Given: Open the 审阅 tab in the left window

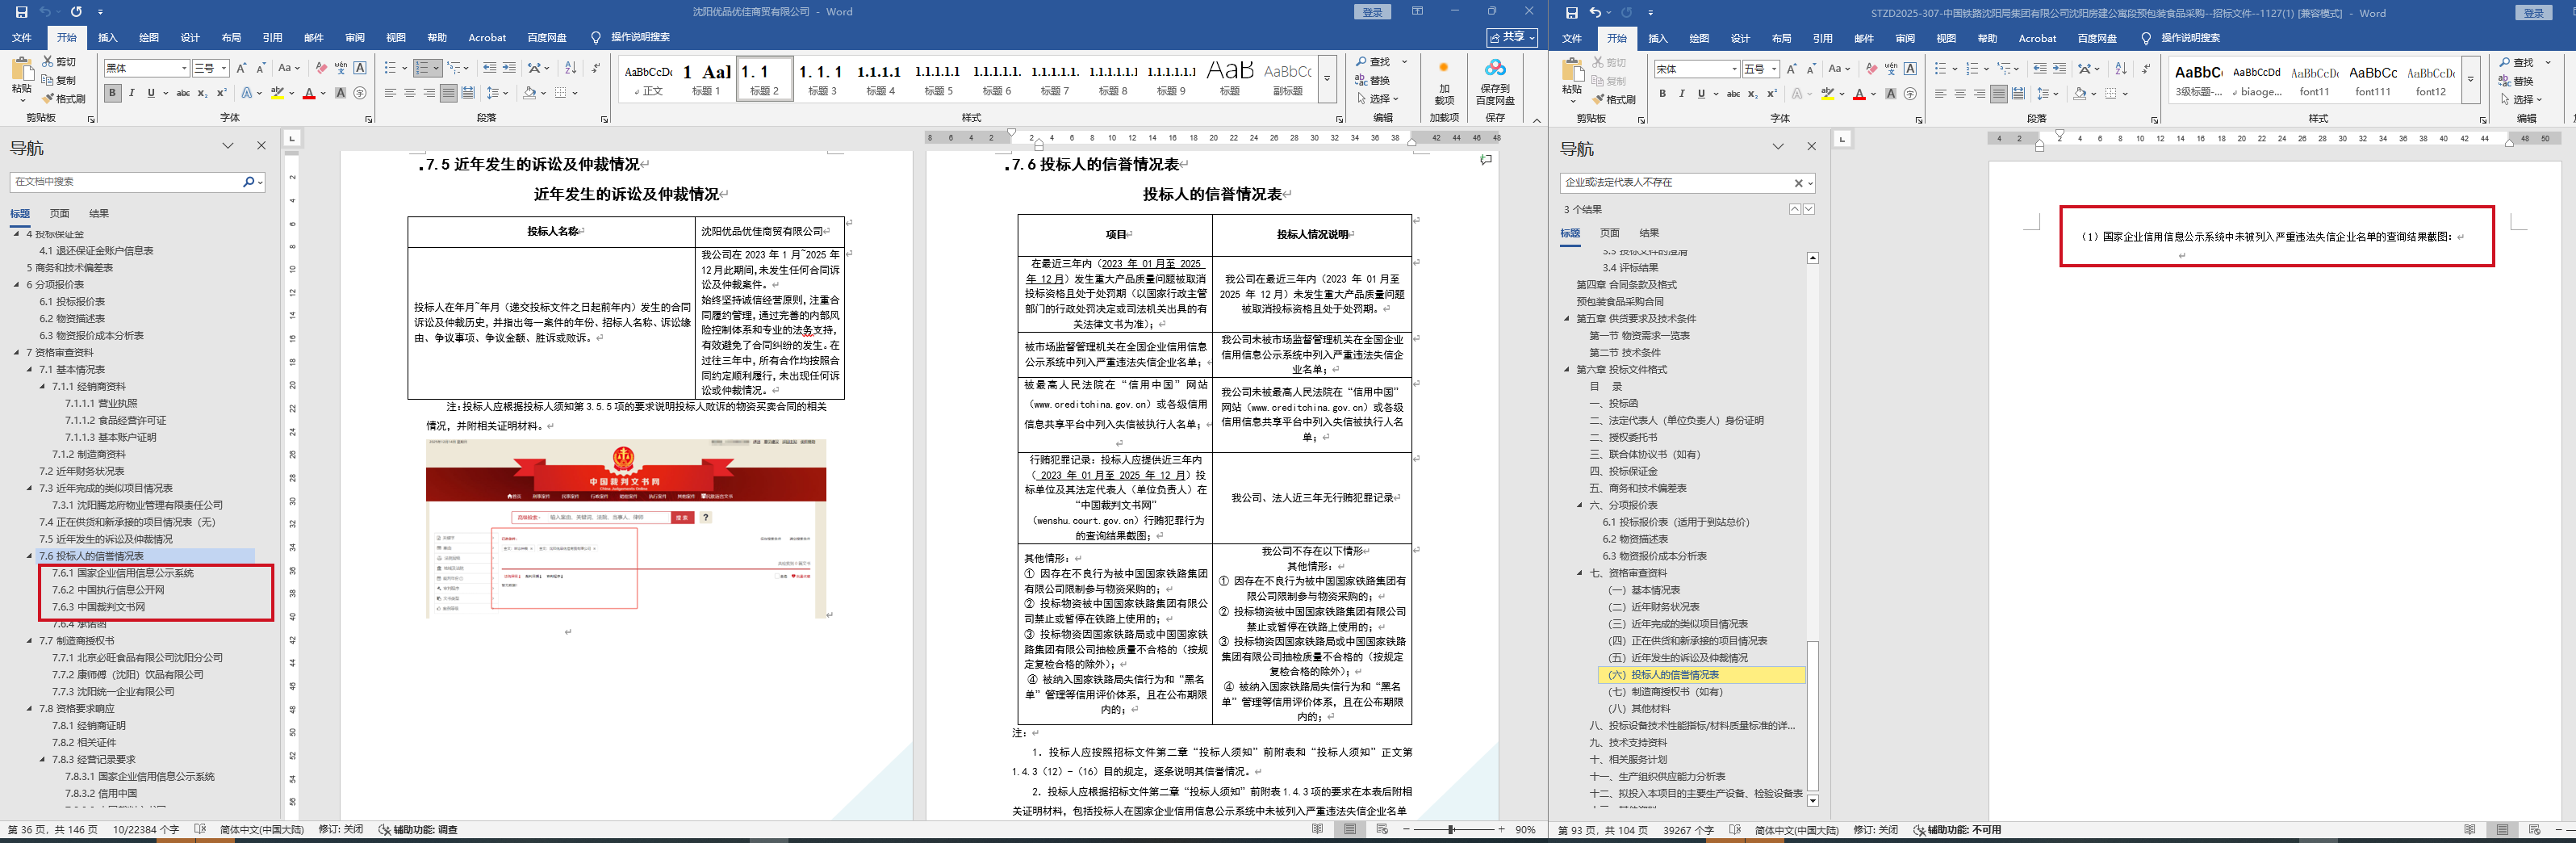Looking at the screenshot, I should 354,38.
